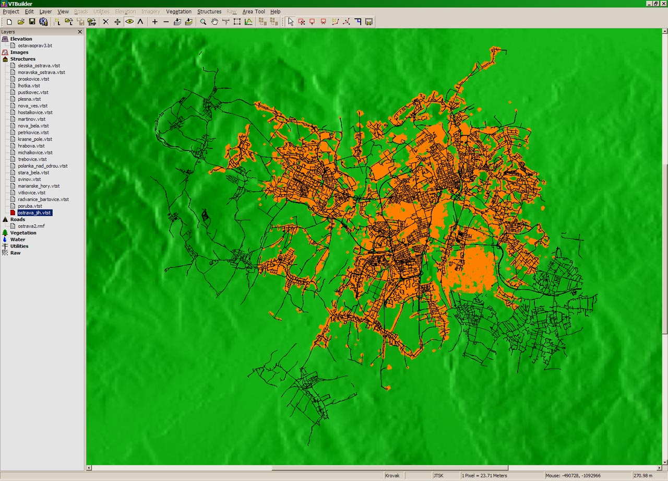Select proskovice.vtst layer
The height and width of the screenshot is (481, 668).
(x=33, y=79)
